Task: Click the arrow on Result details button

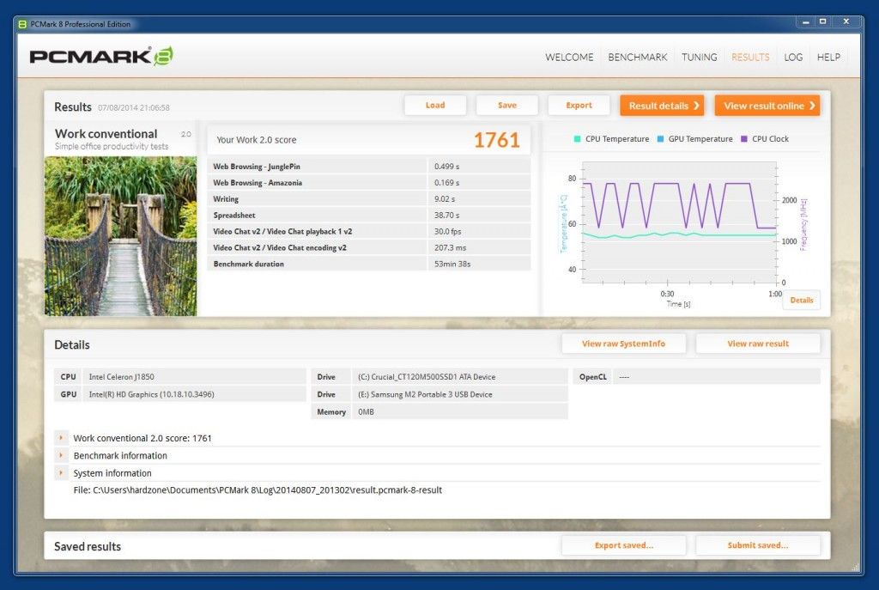Action: tap(696, 106)
